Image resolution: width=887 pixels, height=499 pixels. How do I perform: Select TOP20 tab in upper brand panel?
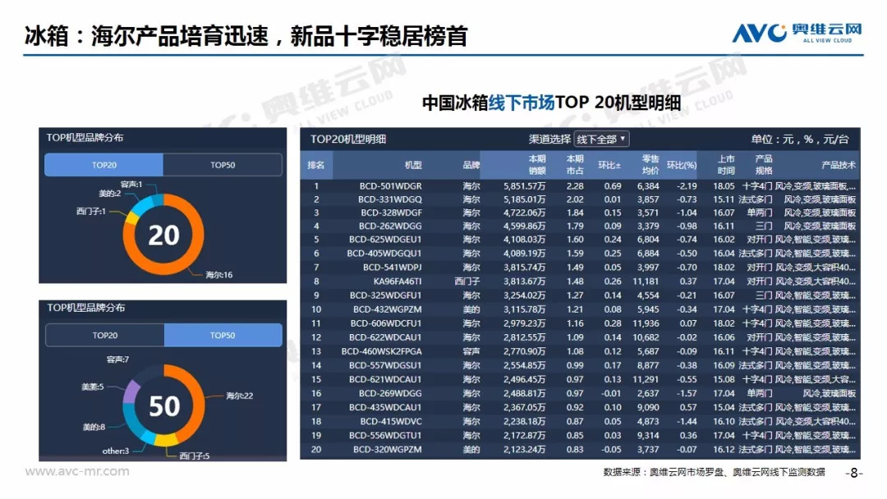[104, 165]
